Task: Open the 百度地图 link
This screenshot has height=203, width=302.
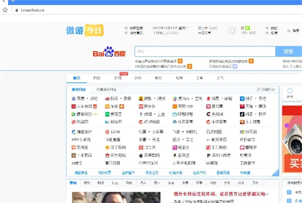Action: 214,132
